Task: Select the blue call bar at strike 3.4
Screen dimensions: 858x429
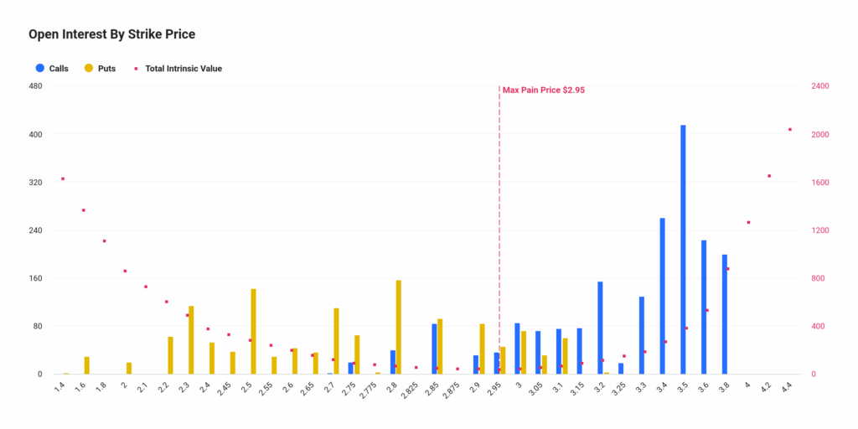Action: tap(662, 296)
